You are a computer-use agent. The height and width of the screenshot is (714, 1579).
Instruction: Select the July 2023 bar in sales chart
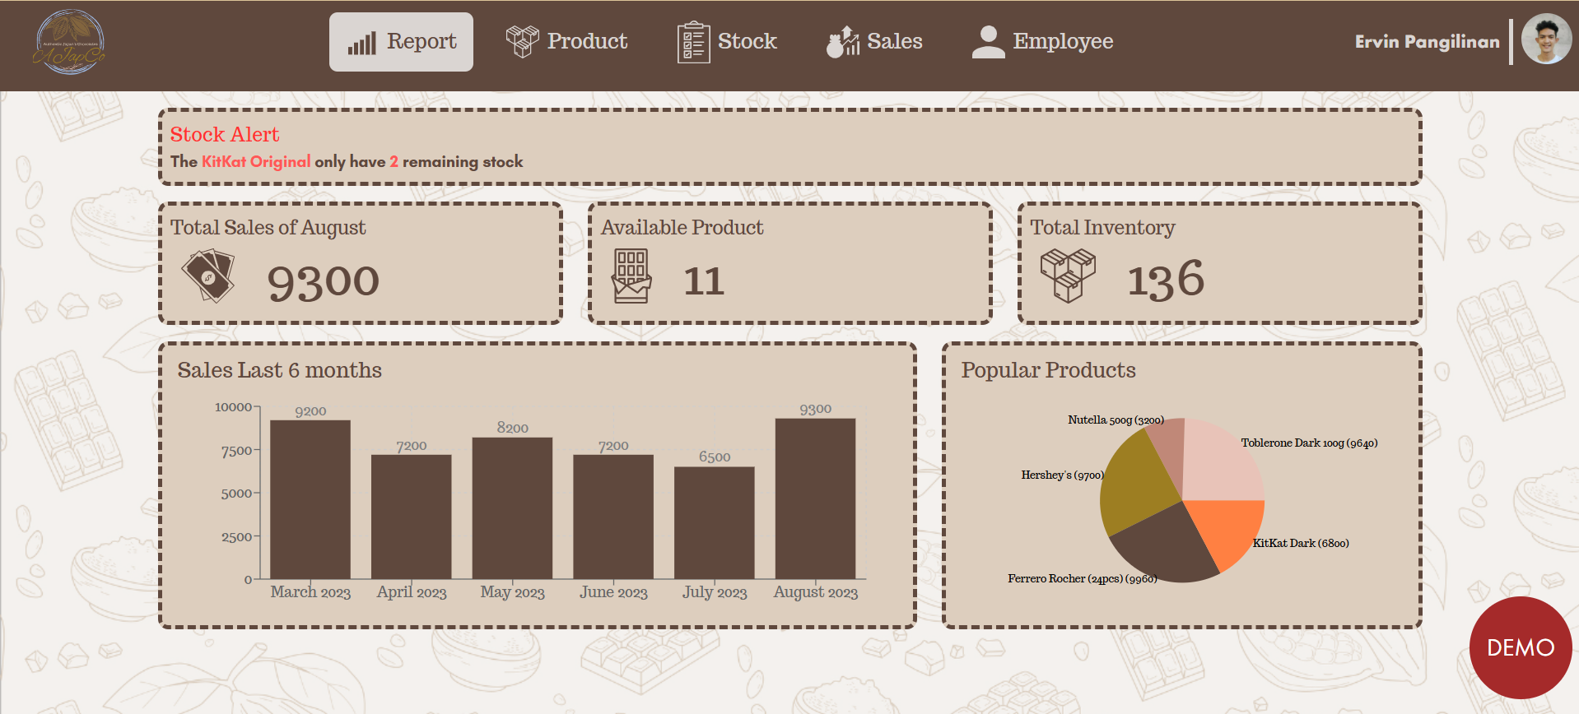click(x=715, y=523)
